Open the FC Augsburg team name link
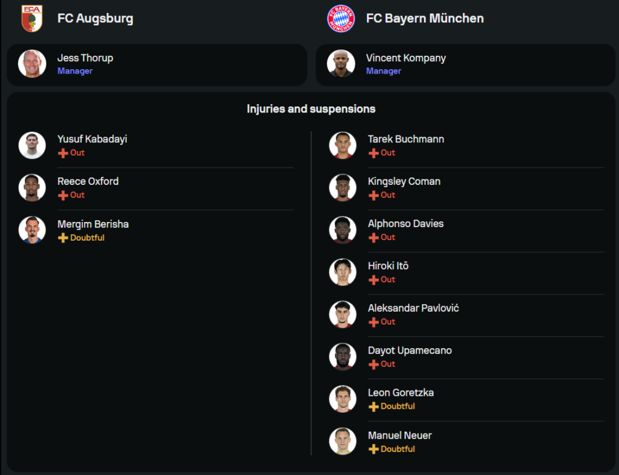 click(x=95, y=19)
